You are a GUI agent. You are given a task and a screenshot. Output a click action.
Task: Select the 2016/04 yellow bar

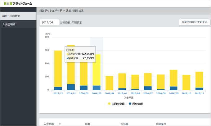[109, 83]
